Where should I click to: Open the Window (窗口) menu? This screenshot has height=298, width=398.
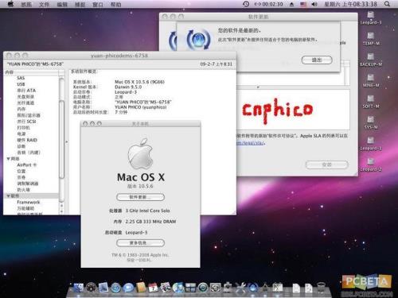coord(98,4)
